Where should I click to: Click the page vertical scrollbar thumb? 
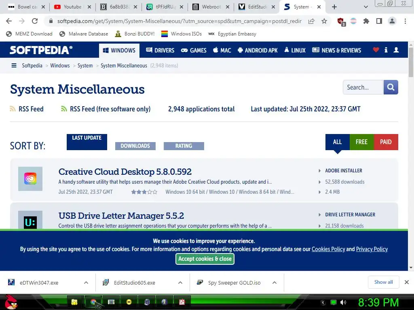(411, 62)
